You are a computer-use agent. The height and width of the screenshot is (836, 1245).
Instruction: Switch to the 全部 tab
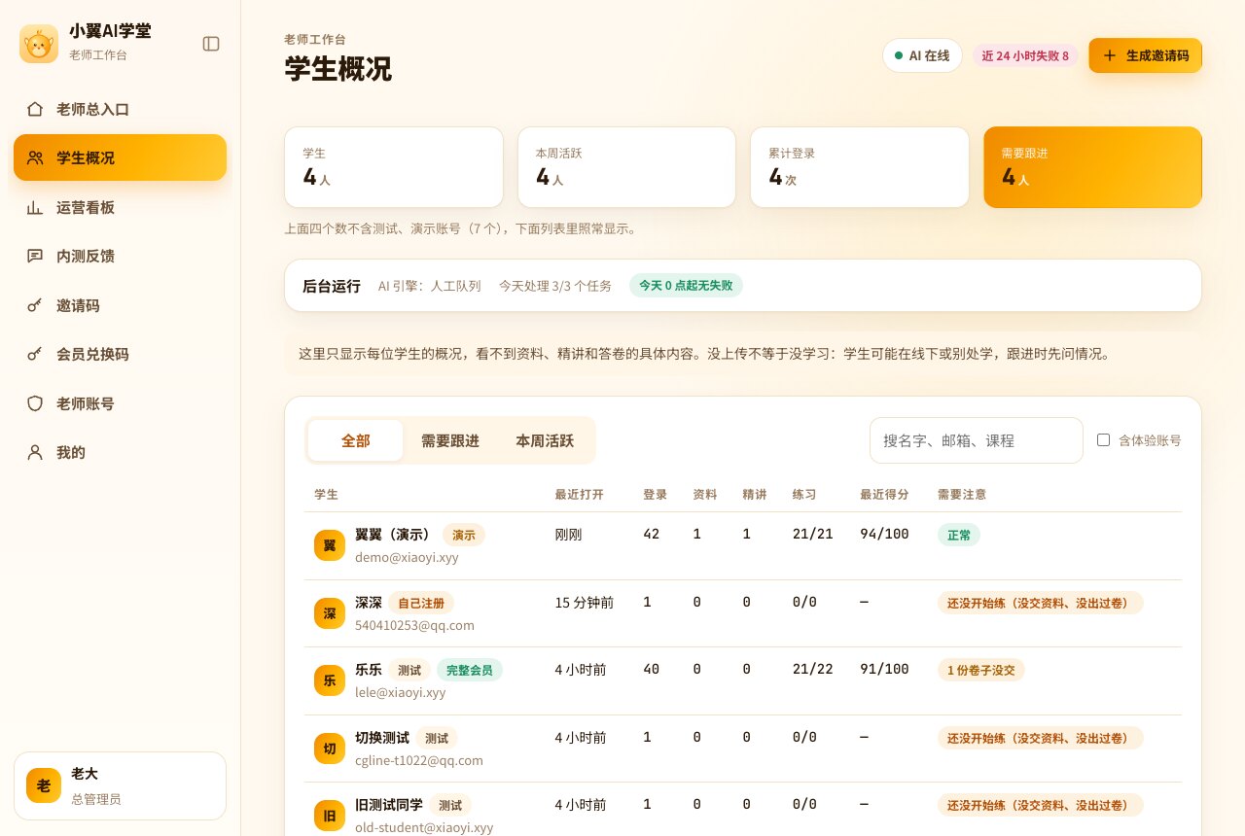point(355,440)
